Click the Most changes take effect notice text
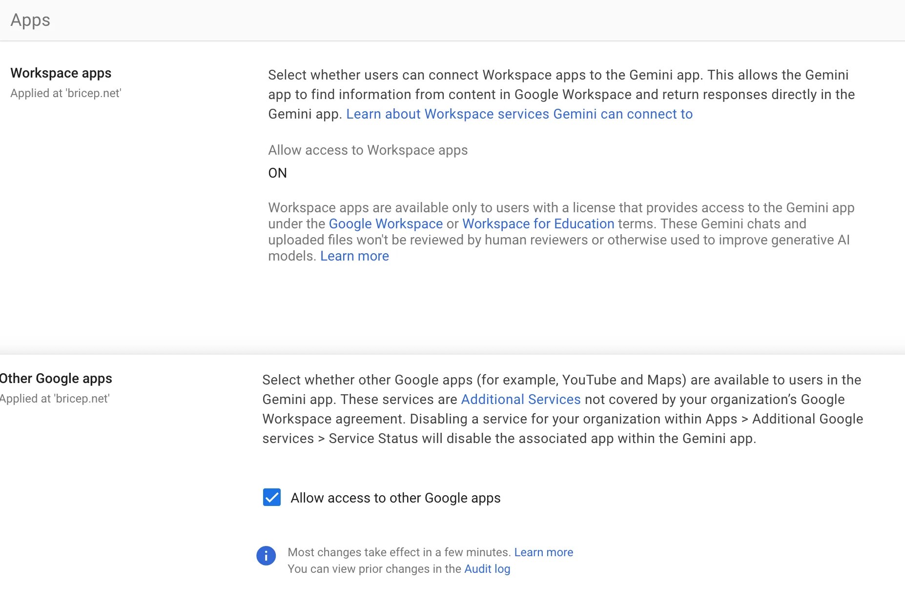Screen dimensions: 905x605 (x=399, y=552)
